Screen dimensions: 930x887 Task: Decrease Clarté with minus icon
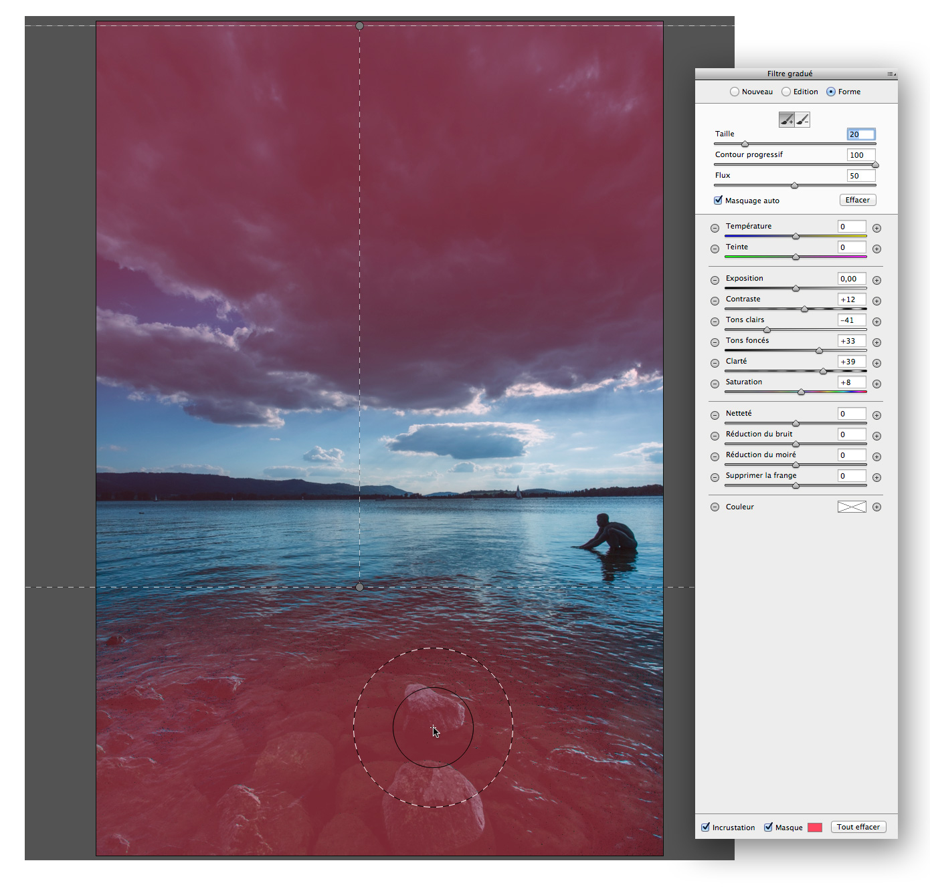click(715, 363)
